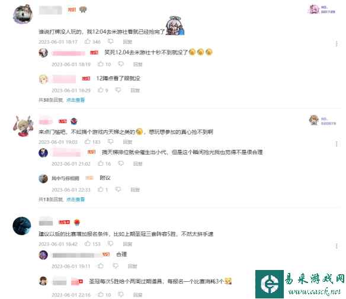The image size is (346, 299).
Task: Like the short reply '合理'
Action: coord(101,266)
